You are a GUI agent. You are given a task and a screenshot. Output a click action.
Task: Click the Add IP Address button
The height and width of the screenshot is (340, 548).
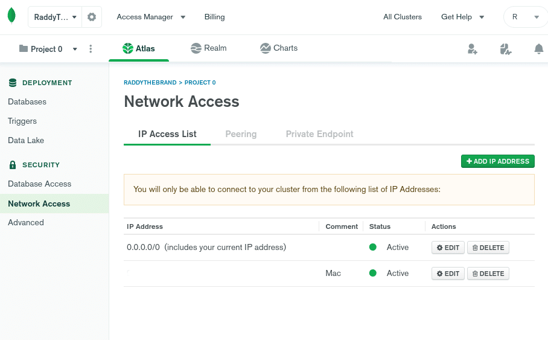[498, 161]
